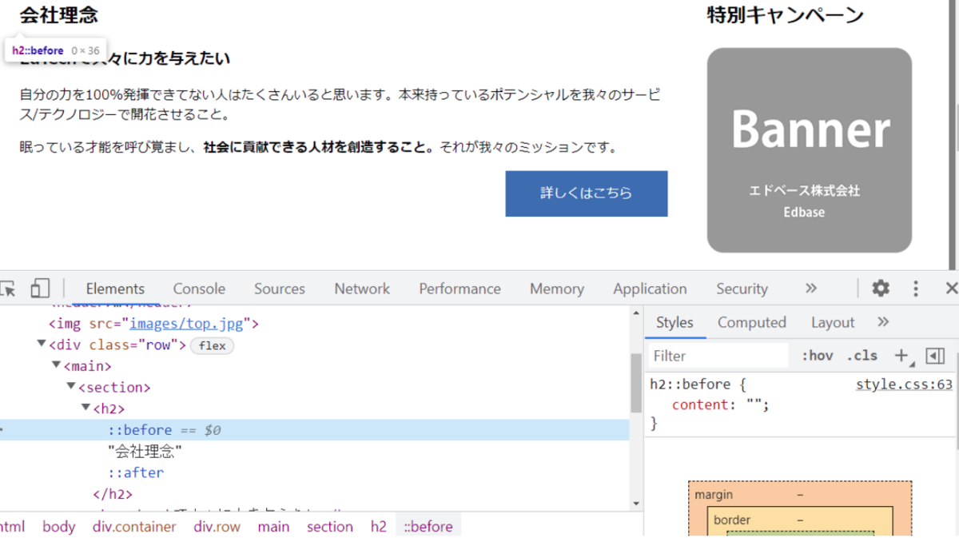
Task: Open the DevTools three-dot menu
Action: pyautogui.click(x=916, y=289)
